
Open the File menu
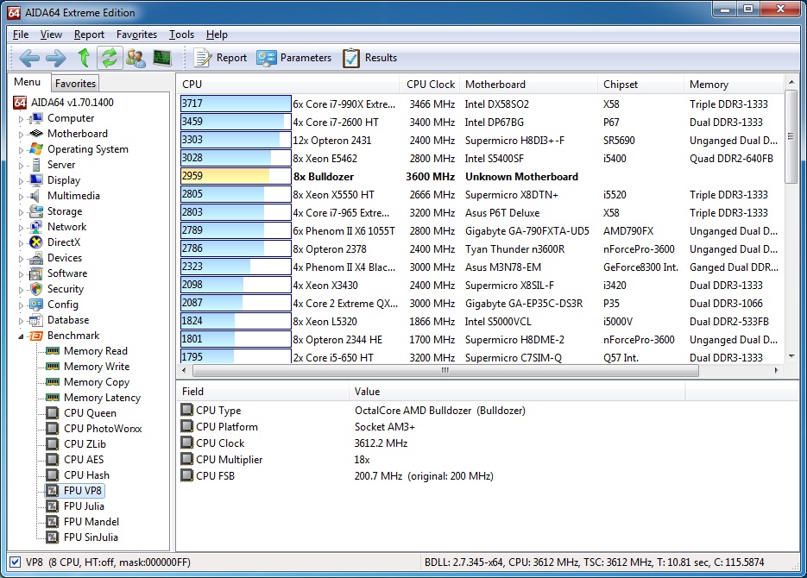[21, 35]
